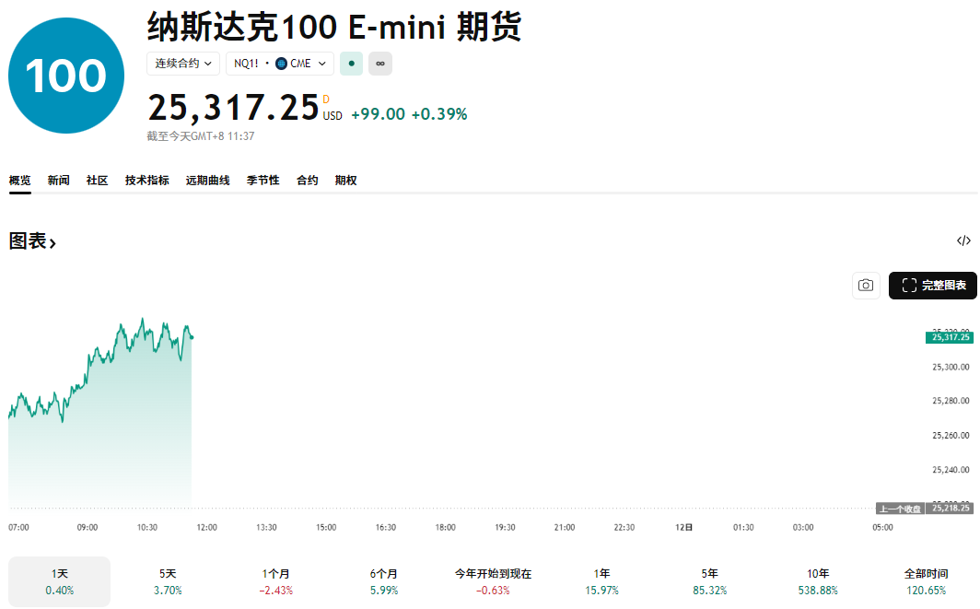This screenshot has width=980, height=609.
Task: Click the green market status dot
Action: coord(351,64)
